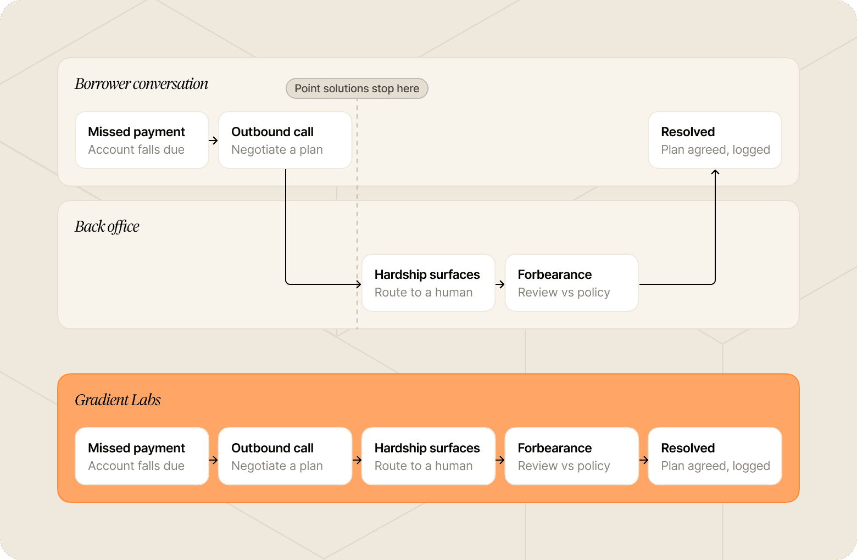857x560 pixels.
Task: Click 'Account falls due' text in Borrower conversation
Action: [136, 150]
